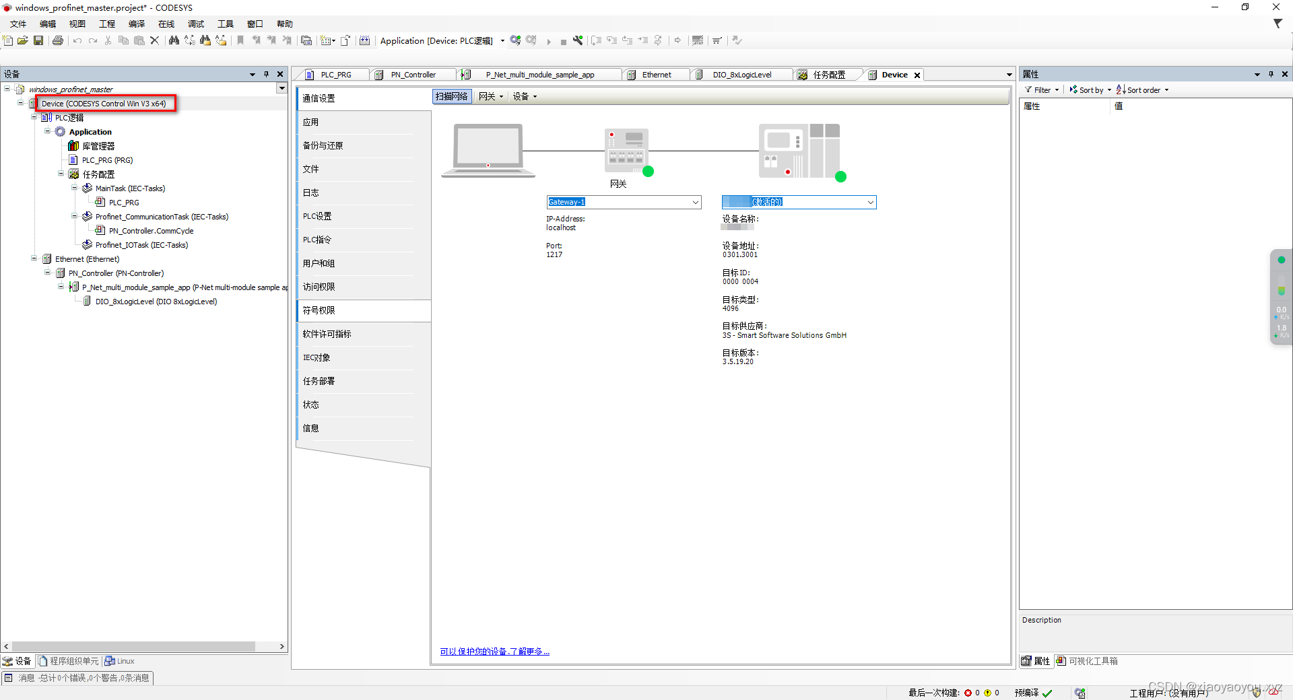This screenshot has width=1293, height=700.
Task: Click the 扫描网络 button
Action: point(452,96)
